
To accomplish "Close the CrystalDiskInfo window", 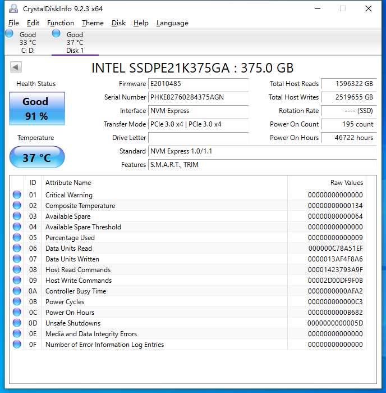I will (x=369, y=9).
